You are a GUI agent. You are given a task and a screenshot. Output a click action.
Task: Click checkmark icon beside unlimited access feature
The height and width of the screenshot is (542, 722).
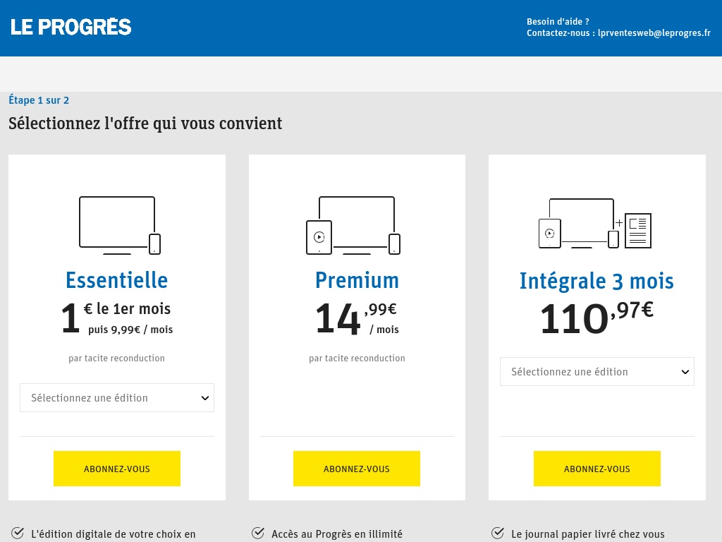coord(258,533)
